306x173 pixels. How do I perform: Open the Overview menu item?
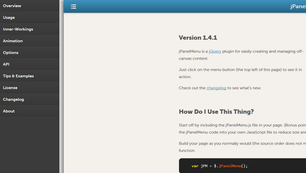click(x=12, y=6)
